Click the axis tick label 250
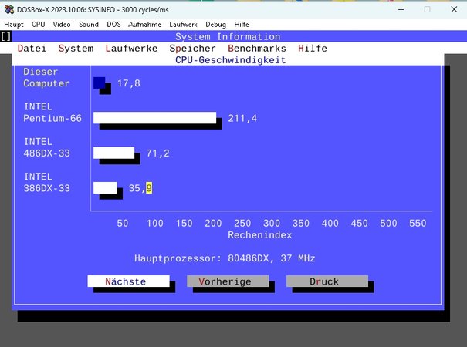 click(x=242, y=223)
